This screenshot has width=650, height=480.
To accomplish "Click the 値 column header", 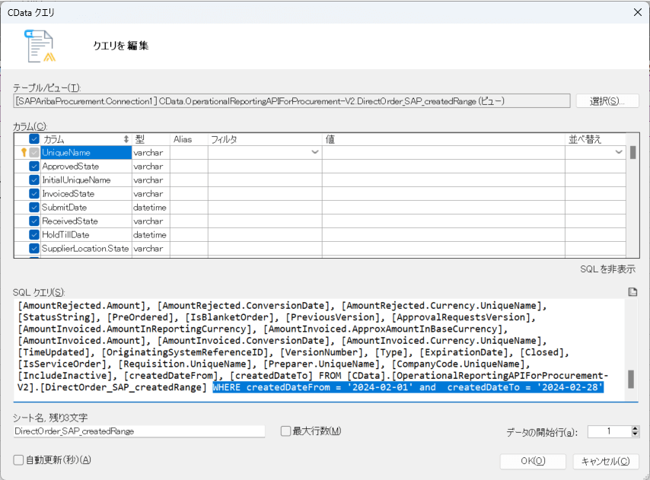I will click(444, 139).
